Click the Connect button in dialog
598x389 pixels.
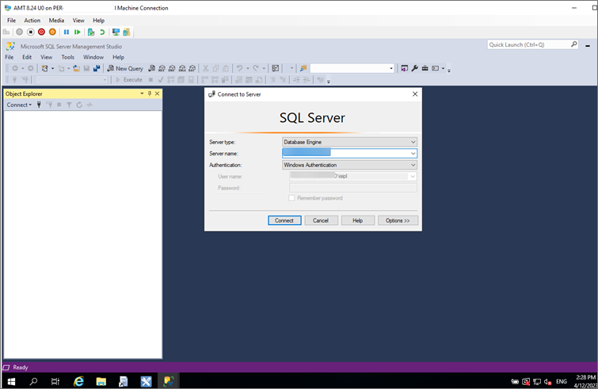click(x=284, y=220)
